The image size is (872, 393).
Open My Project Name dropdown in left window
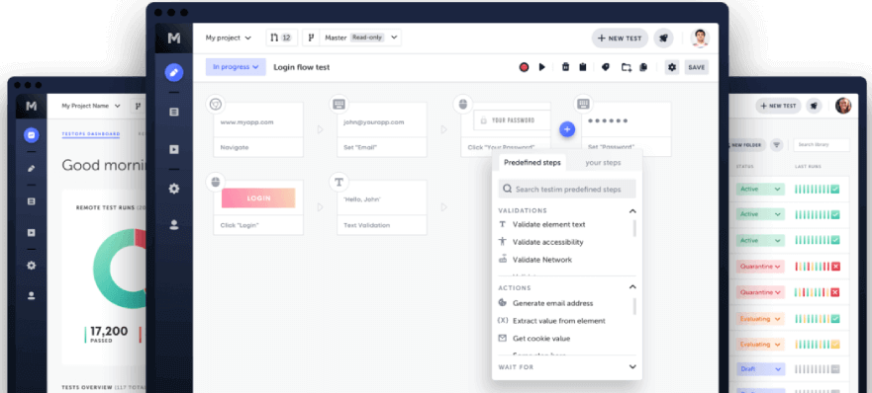(91, 106)
